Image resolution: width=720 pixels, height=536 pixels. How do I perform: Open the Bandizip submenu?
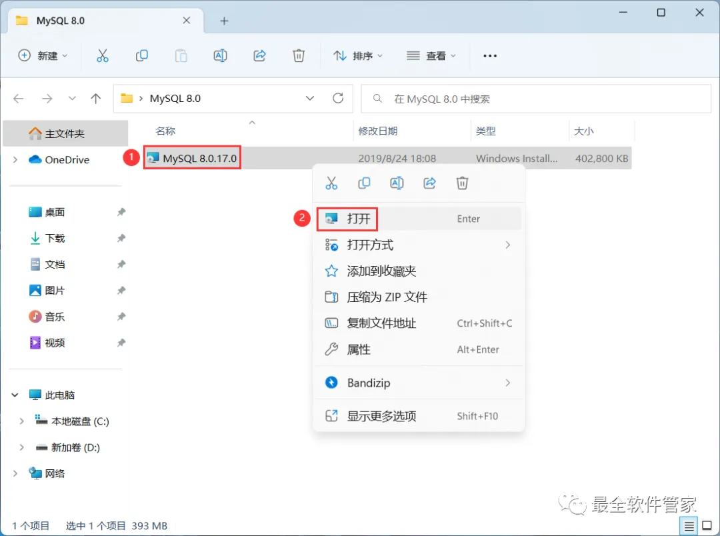click(418, 383)
